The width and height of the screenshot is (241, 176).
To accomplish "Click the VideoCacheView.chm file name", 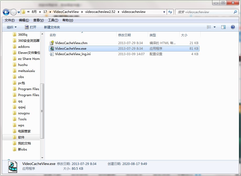I will point(71,43).
